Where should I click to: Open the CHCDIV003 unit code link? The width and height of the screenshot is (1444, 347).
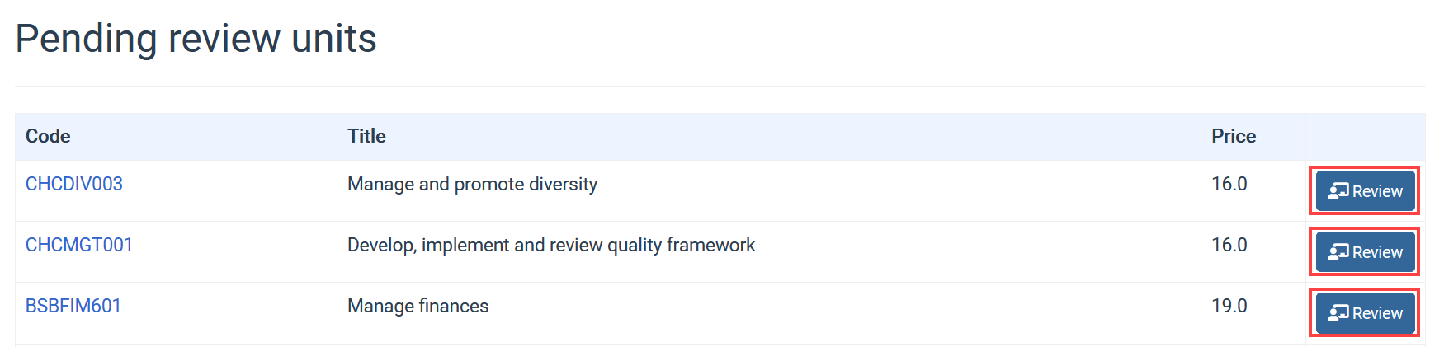(x=74, y=184)
